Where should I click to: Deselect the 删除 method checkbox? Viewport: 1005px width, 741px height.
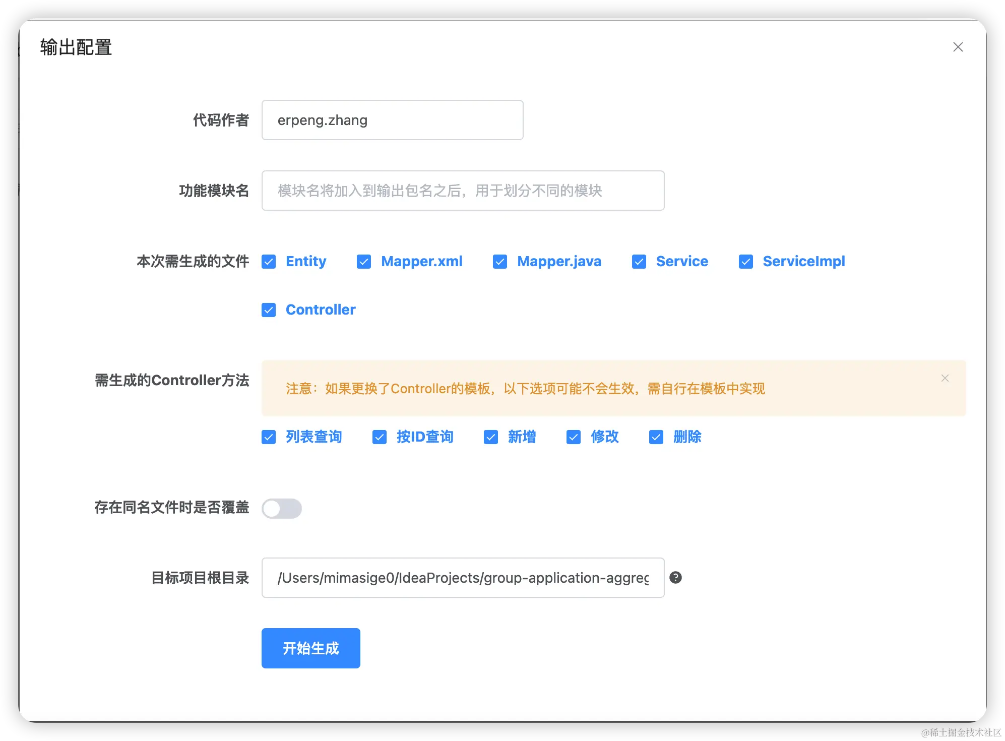click(656, 437)
